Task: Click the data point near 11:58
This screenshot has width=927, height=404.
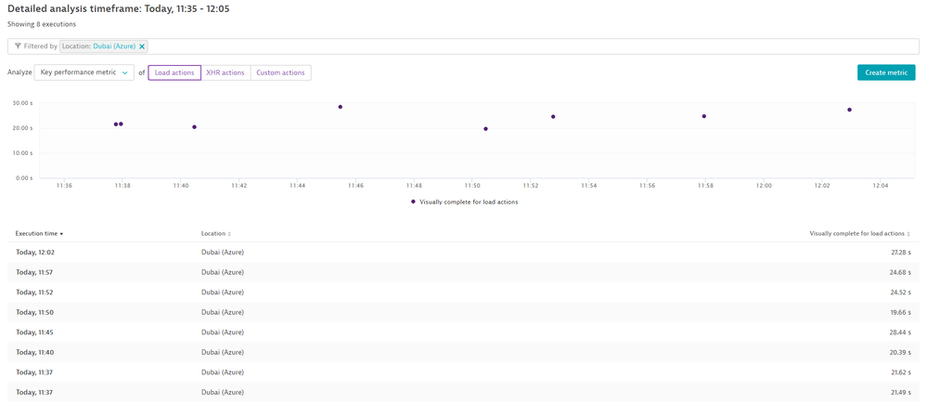Action: click(704, 116)
